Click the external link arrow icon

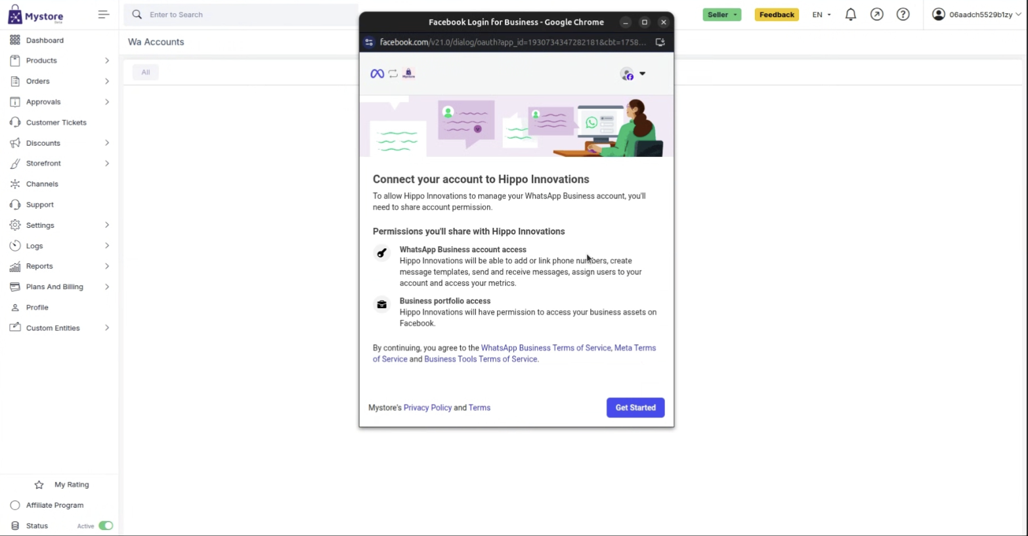(876, 14)
